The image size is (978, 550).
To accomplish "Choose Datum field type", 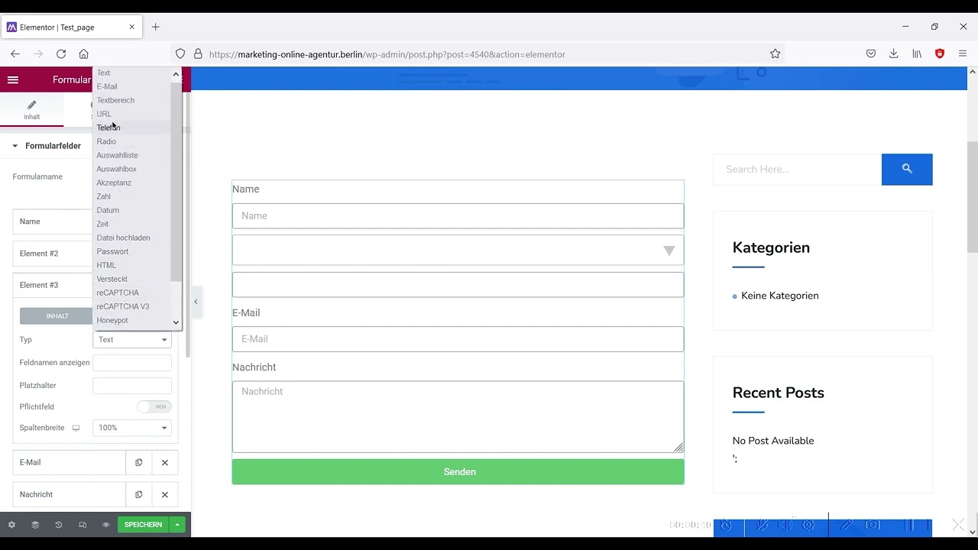I will pos(108,210).
